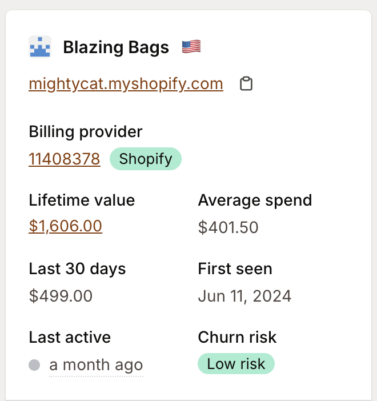Click the Low risk churn badge
The image size is (377, 401).
236,364
